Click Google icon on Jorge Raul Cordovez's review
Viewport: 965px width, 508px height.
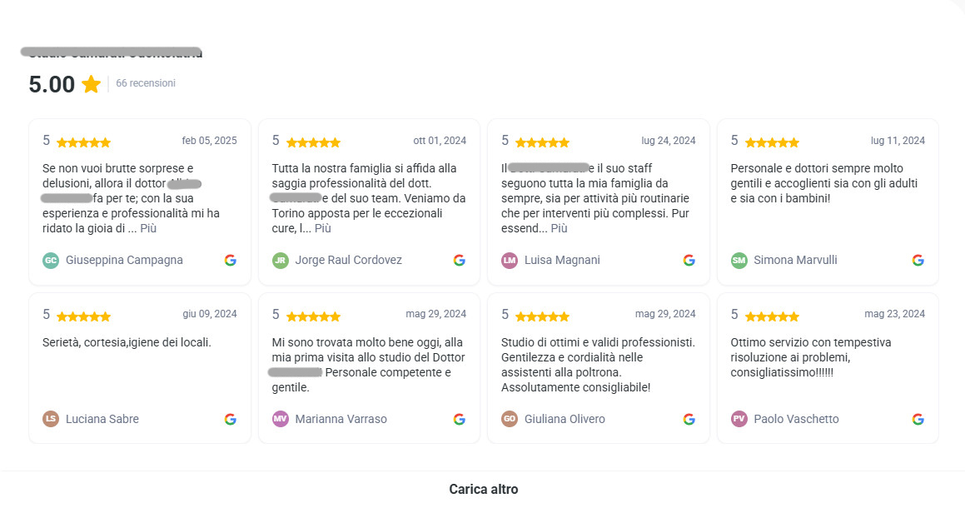click(460, 260)
